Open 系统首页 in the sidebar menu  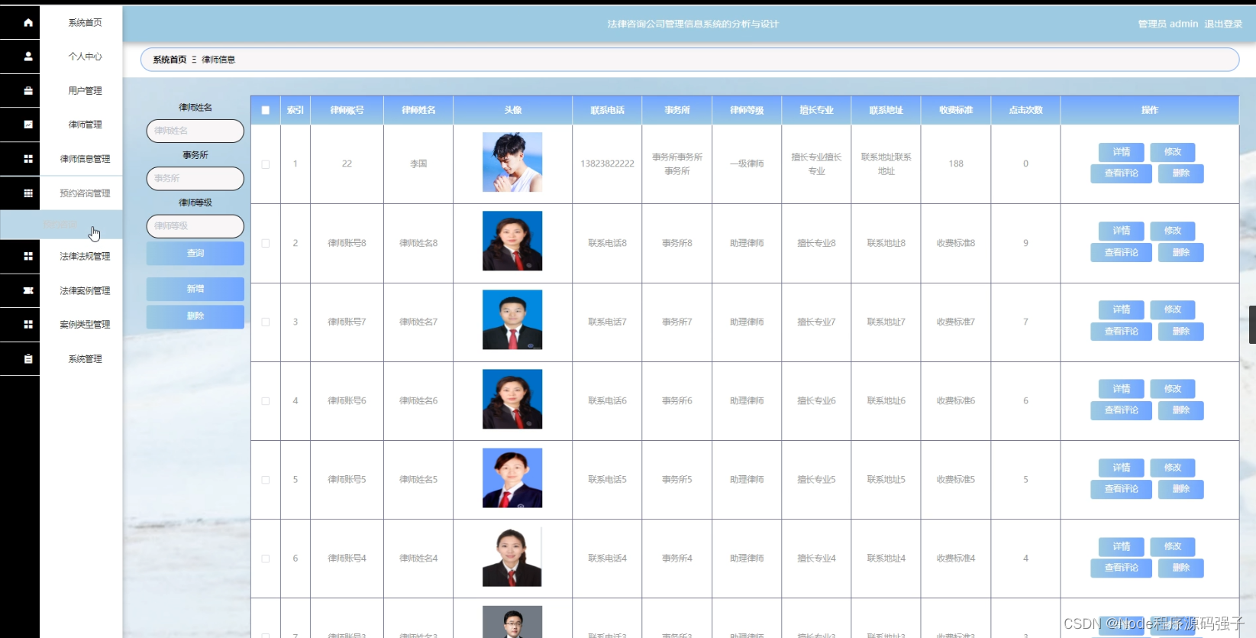85,23
